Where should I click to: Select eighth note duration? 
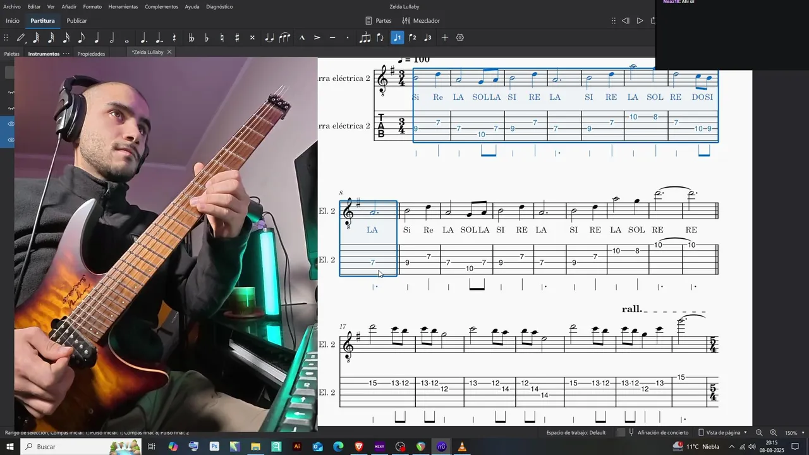(82, 38)
